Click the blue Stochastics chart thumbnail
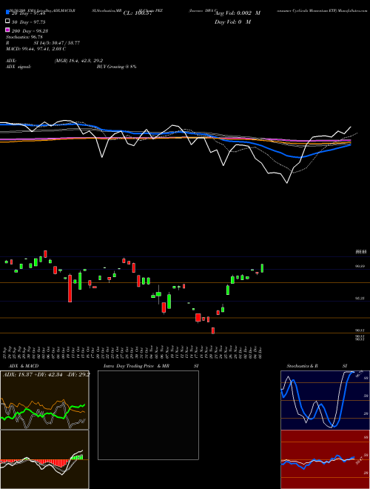The height and width of the screenshot is (489, 370). (325, 400)
